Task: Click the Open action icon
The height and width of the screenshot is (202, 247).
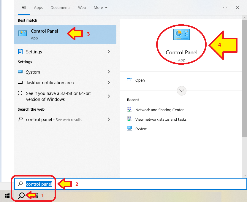Action: click(129, 80)
